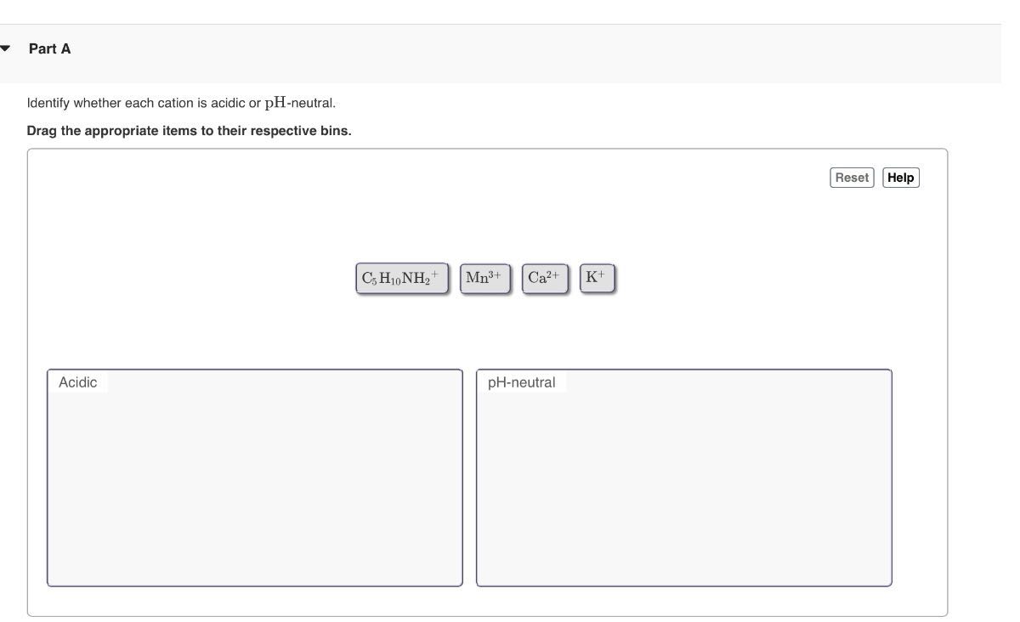1020x622 pixels.
Task: Click the Part A heading text
Action: [49, 49]
